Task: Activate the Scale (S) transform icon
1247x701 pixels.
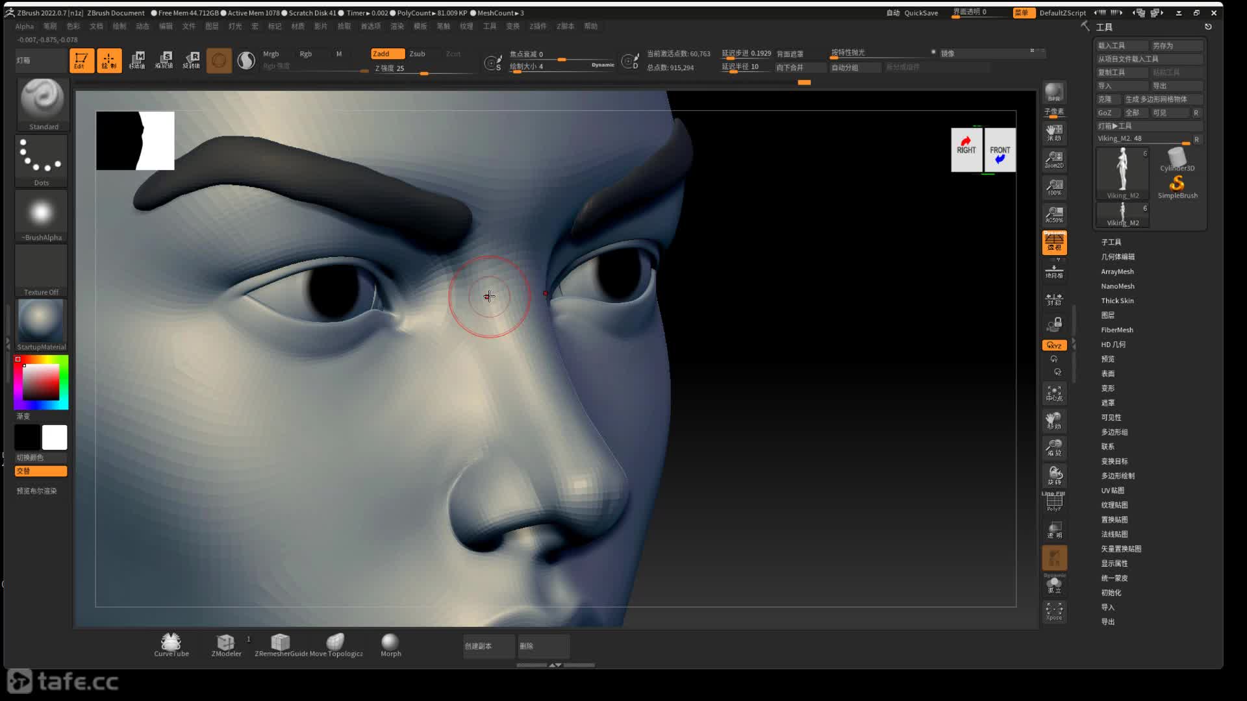Action: [164, 60]
